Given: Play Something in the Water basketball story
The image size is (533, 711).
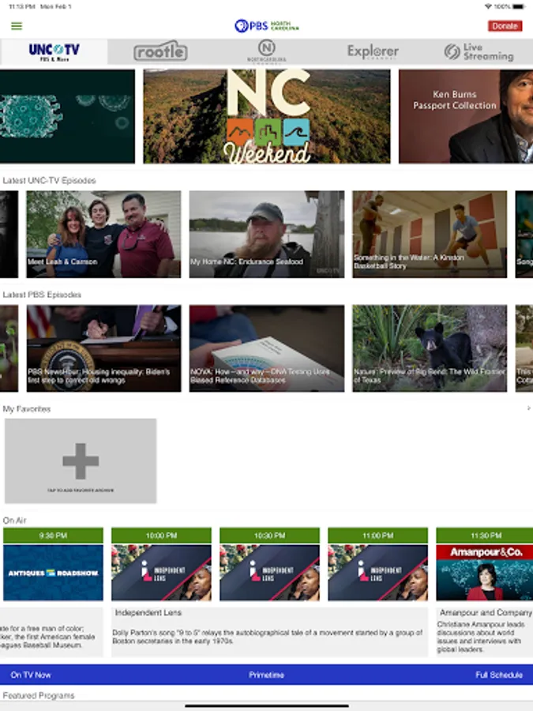Looking at the screenshot, I should point(430,234).
